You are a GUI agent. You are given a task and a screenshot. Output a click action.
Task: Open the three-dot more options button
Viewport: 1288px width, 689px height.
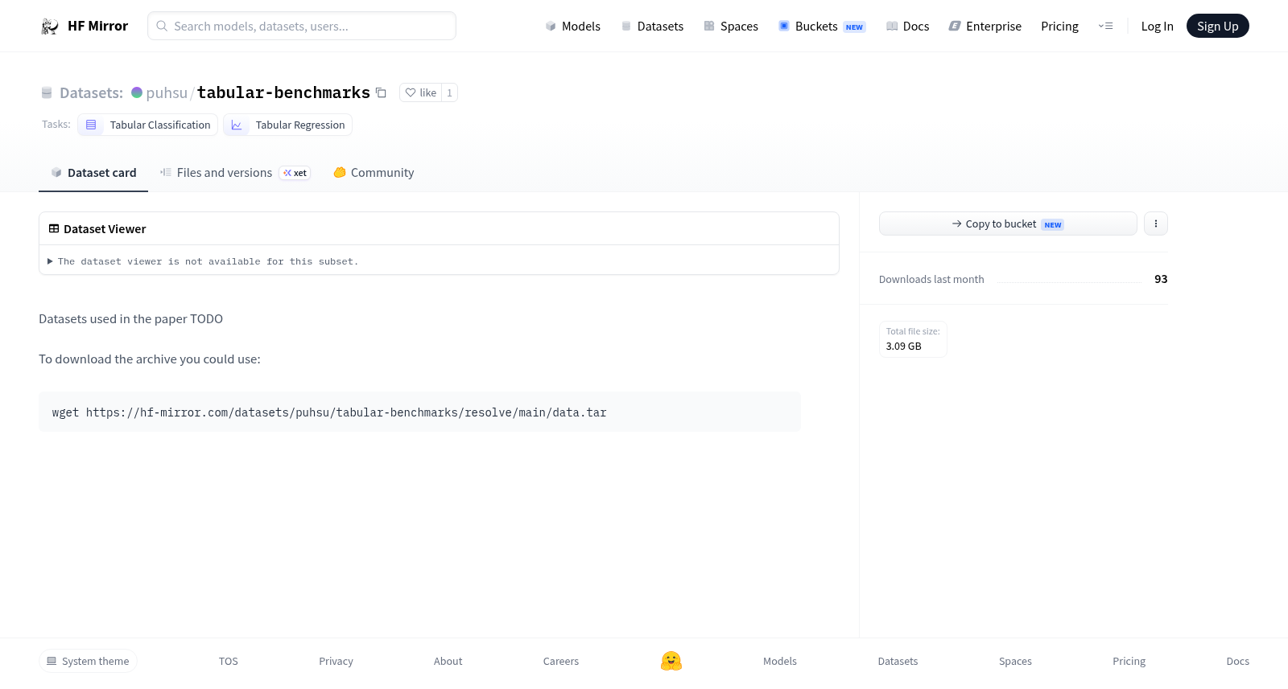pos(1156,224)
